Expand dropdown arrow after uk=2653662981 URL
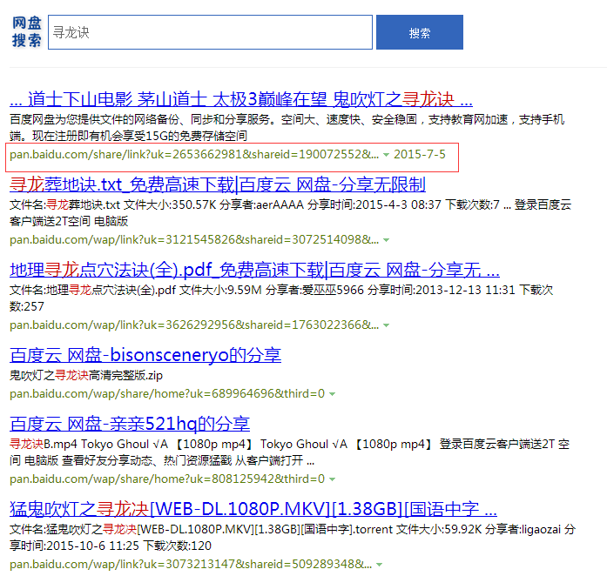Image resolution: width=607 pixels, height=576 pixels. [x=386, y=155]
